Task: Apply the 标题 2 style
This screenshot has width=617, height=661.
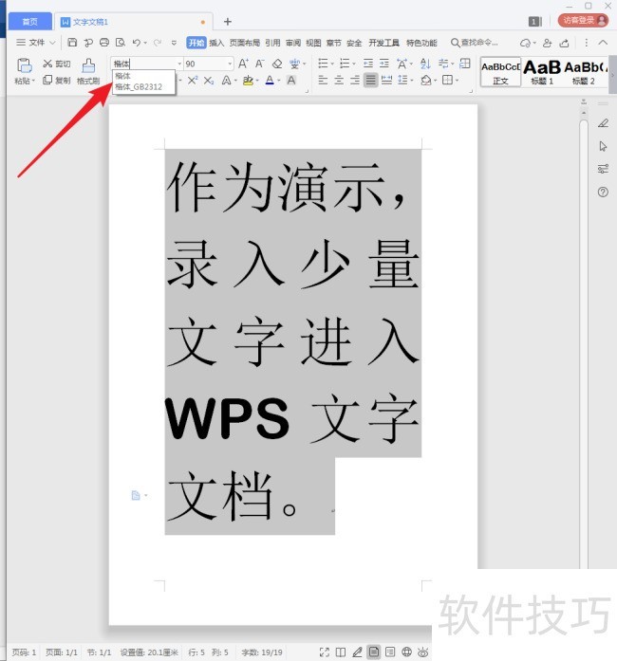Action: pos(584,72)
